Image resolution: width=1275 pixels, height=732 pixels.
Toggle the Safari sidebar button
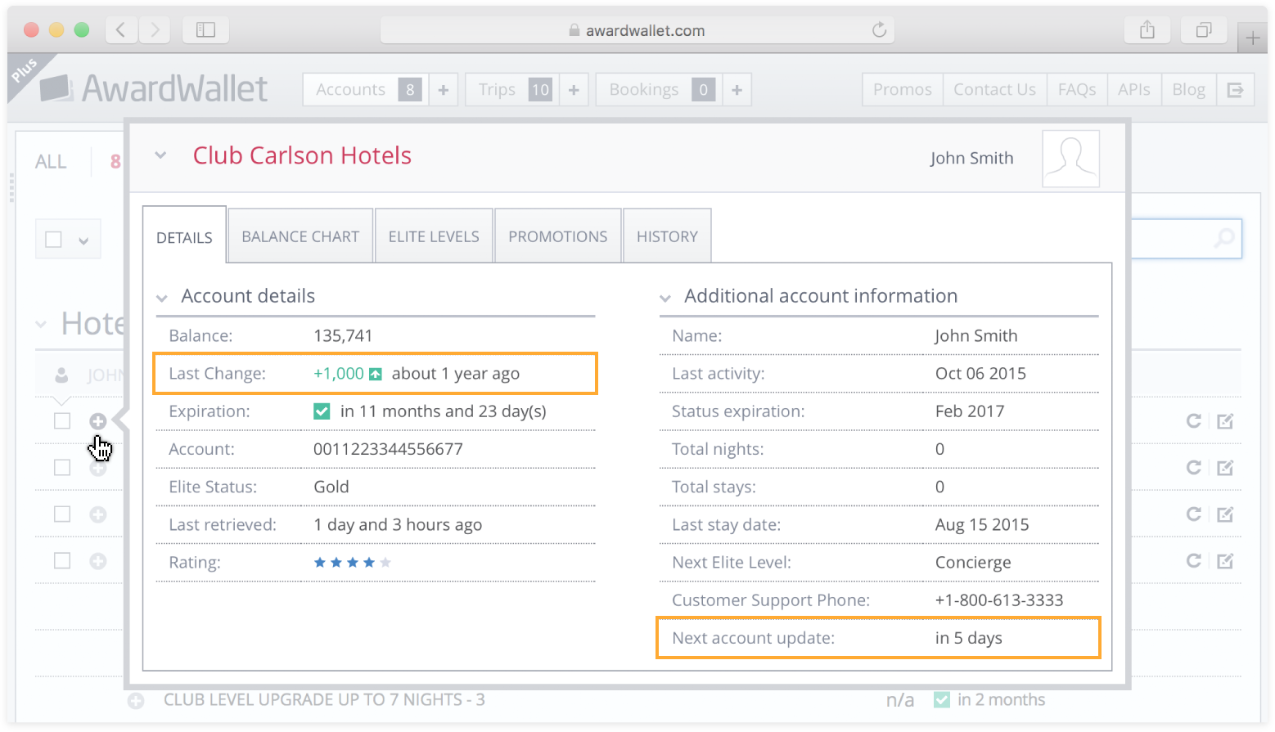click(x=205, y=30)
